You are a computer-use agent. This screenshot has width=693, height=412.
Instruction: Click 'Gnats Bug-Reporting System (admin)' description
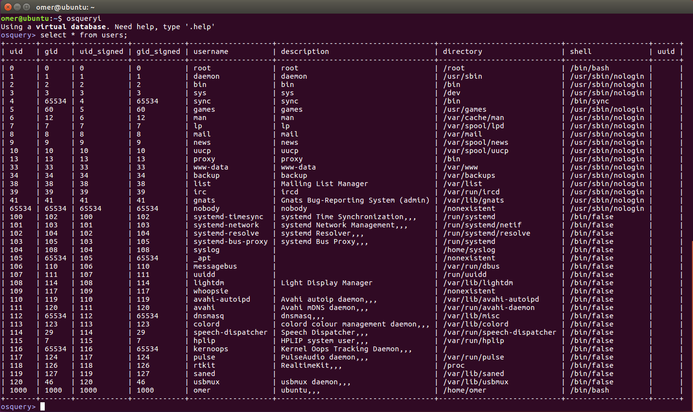tap(355, 200)
